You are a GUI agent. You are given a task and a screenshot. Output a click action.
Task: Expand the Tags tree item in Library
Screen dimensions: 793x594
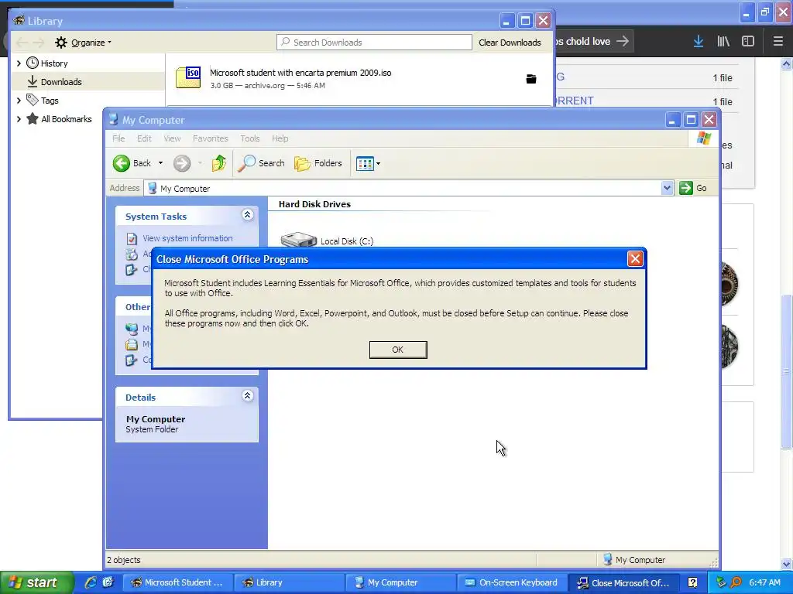[x=19, y=101]
